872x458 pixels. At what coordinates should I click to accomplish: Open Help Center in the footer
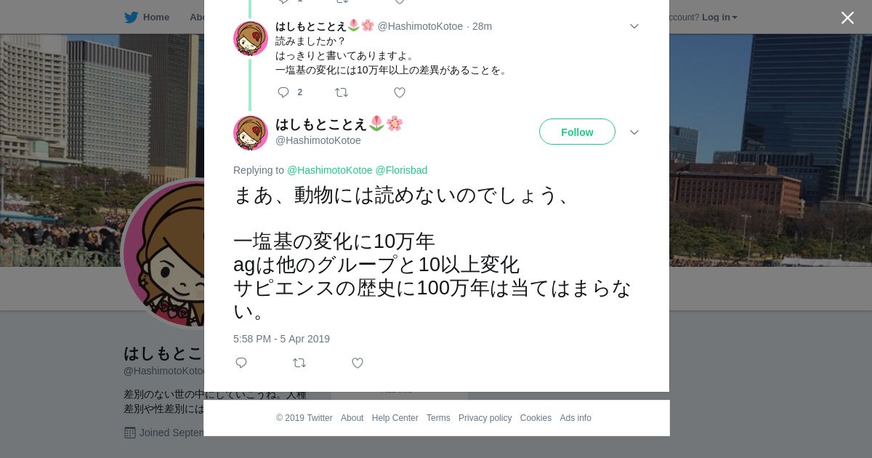[x=395, y=418]
